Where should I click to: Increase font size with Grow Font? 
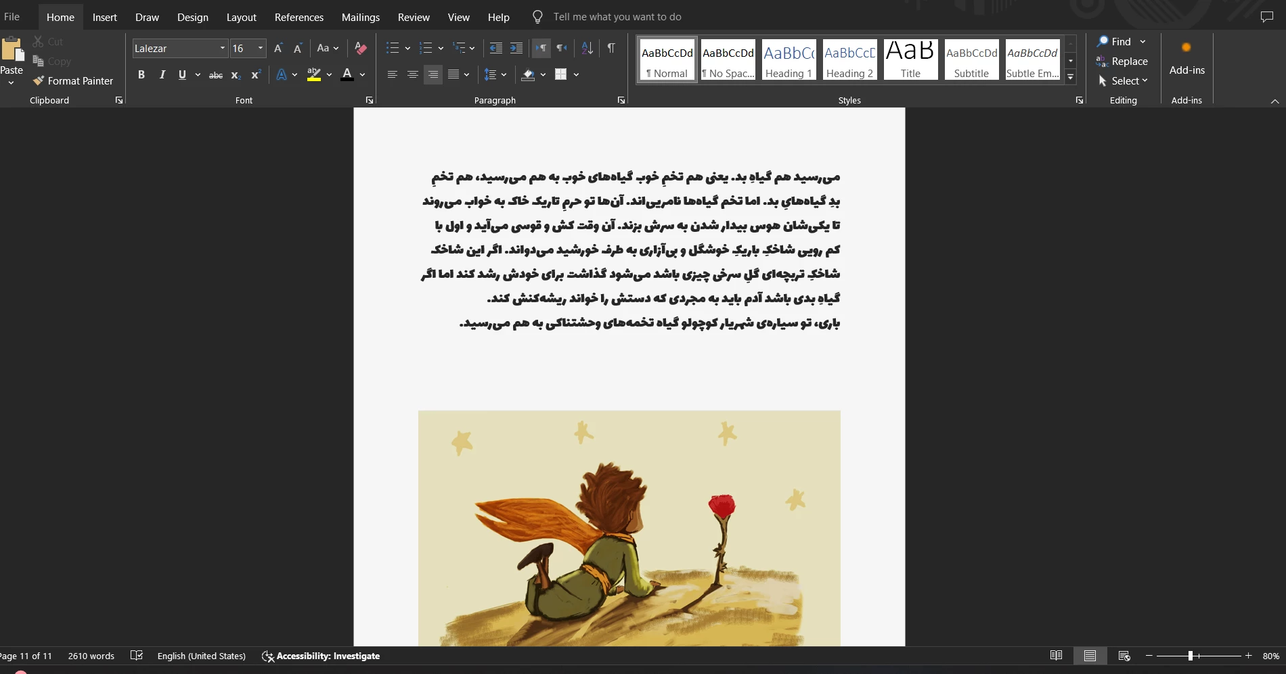278,48
